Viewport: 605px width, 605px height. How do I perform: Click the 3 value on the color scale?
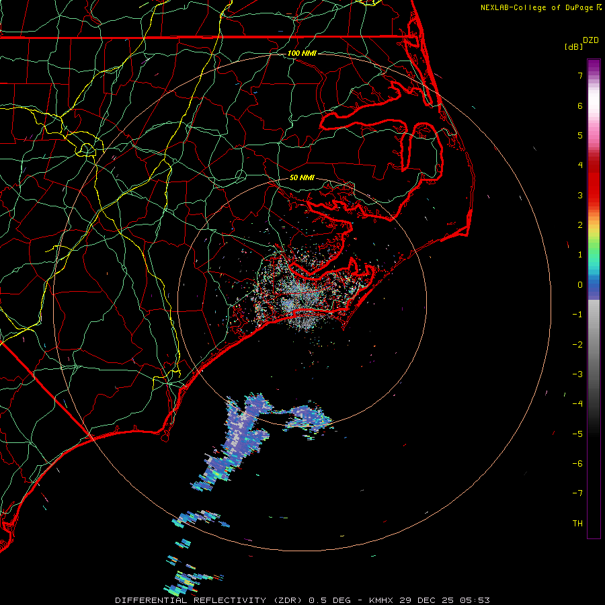[580, 195]
